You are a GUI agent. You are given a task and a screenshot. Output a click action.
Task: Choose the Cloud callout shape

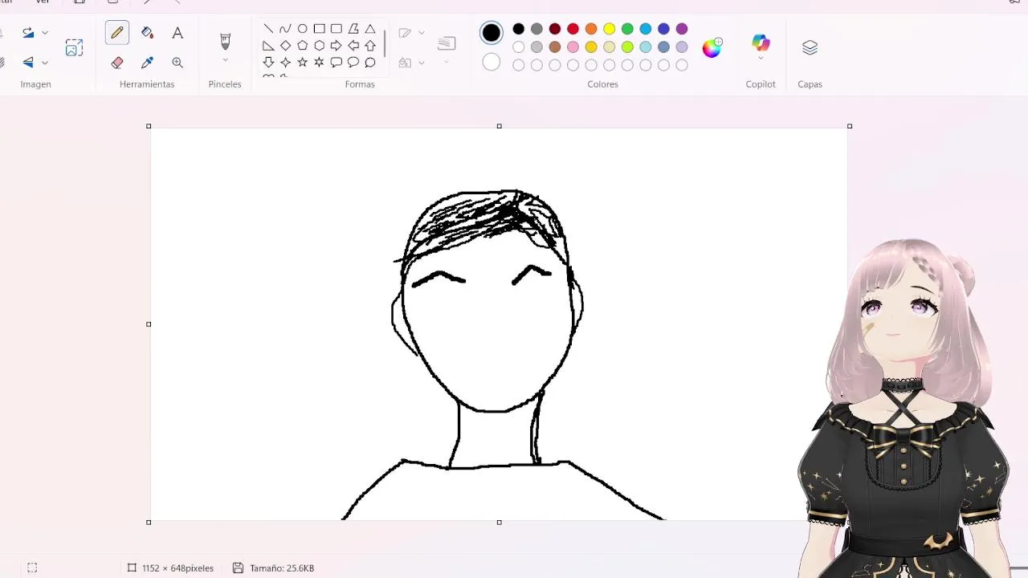370,63
